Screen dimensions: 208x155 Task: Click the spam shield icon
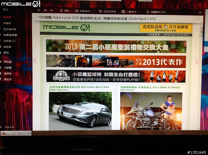pos(100,11)
